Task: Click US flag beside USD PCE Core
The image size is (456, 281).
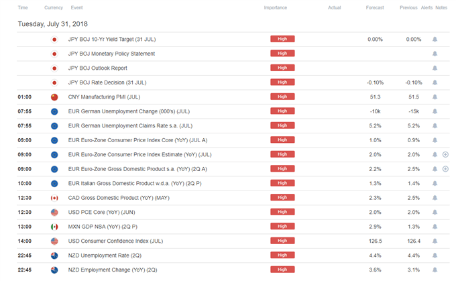Action: [54, 212]
